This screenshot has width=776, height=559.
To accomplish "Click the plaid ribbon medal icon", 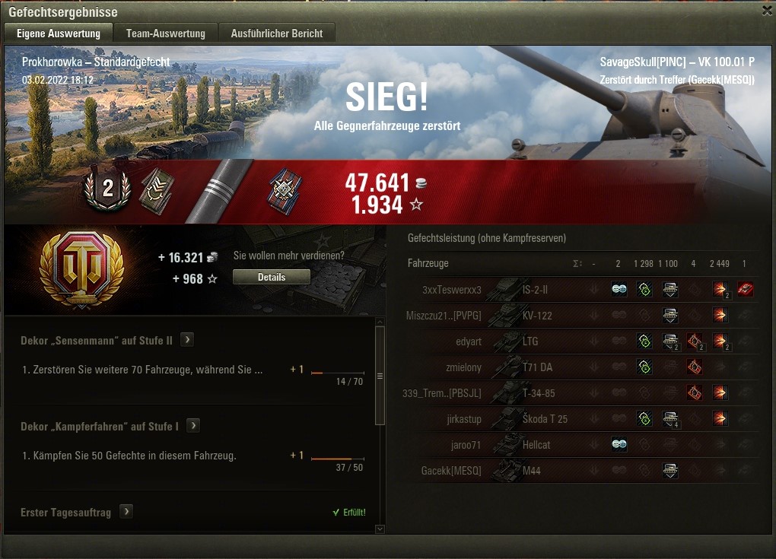I will click(285, 192).
